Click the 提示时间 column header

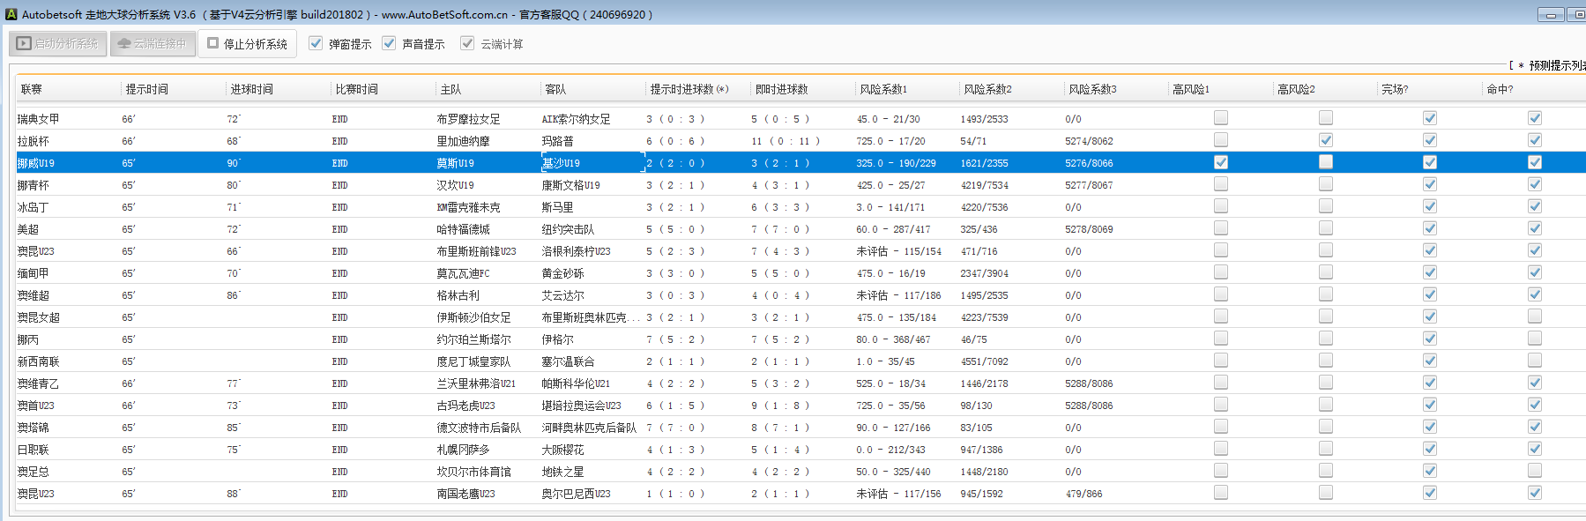pos(146,89)
